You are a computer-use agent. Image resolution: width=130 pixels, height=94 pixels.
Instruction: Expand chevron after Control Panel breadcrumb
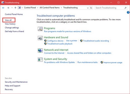coord(38,8)
